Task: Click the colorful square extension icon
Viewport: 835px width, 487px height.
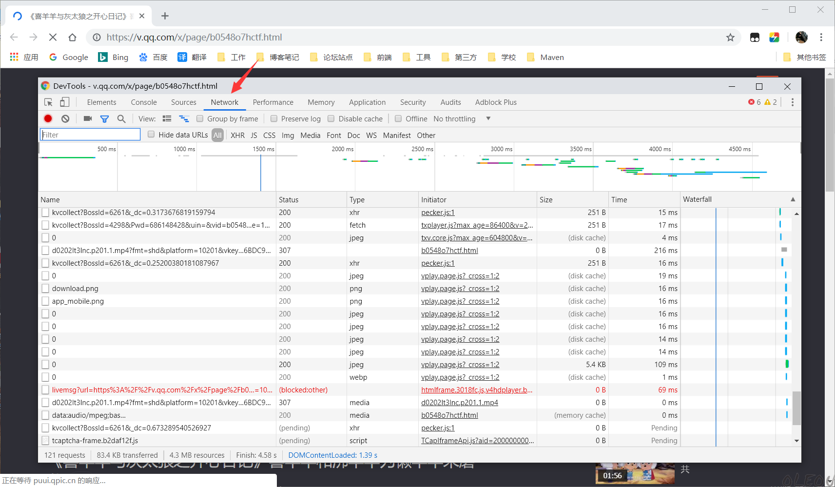Action: pyautogui.click(x=774, y=37)
